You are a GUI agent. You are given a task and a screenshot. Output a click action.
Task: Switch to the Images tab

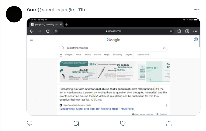click(69, 55)
